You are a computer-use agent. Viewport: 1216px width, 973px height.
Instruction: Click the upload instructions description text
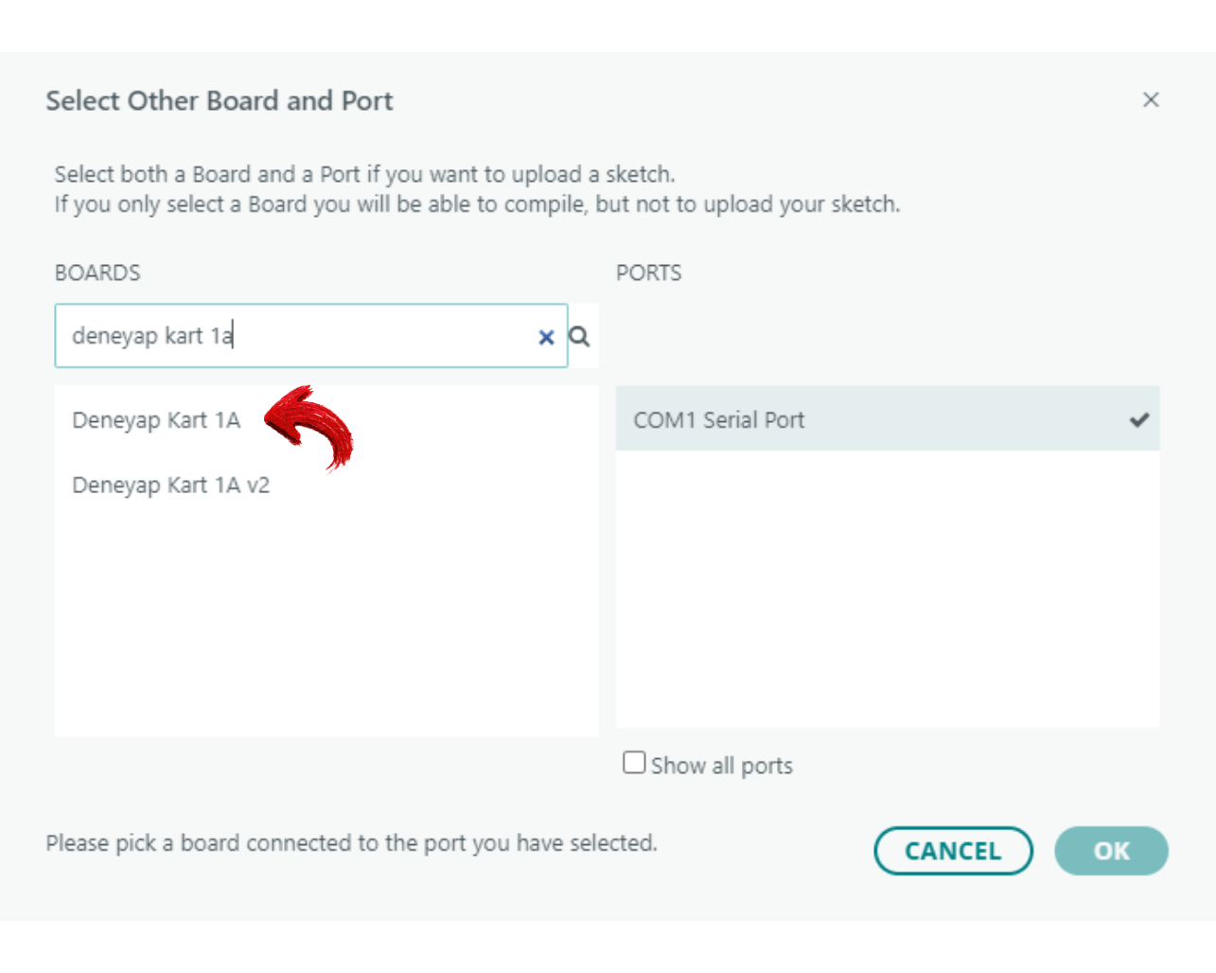[477, 188]
